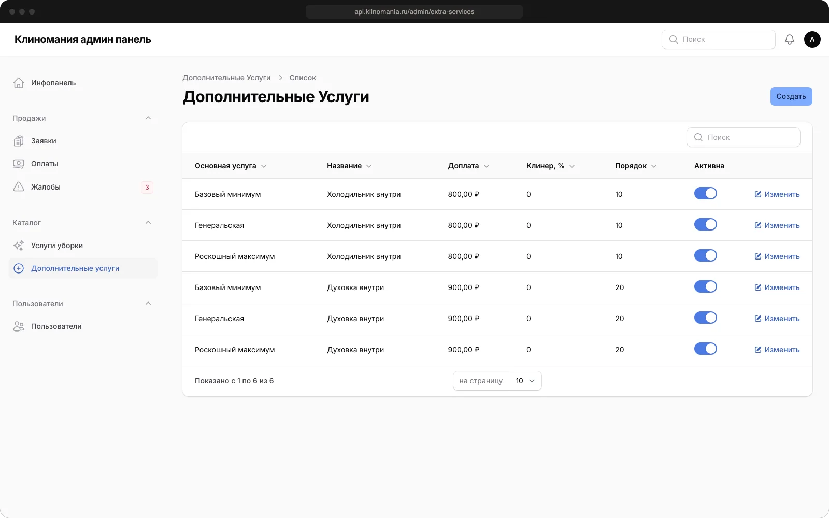Toggle Активна for Роскошный максимум Духовка внутри

706,349
